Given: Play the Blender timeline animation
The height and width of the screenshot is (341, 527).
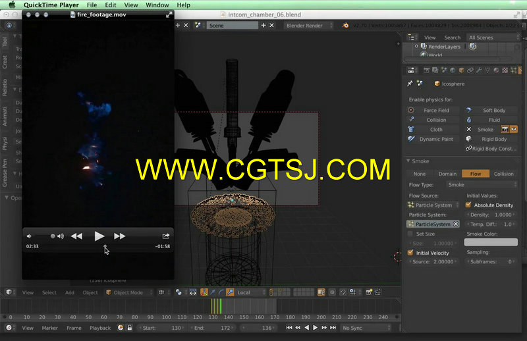Looking at the screenshot, I should (x=316, y=328).
